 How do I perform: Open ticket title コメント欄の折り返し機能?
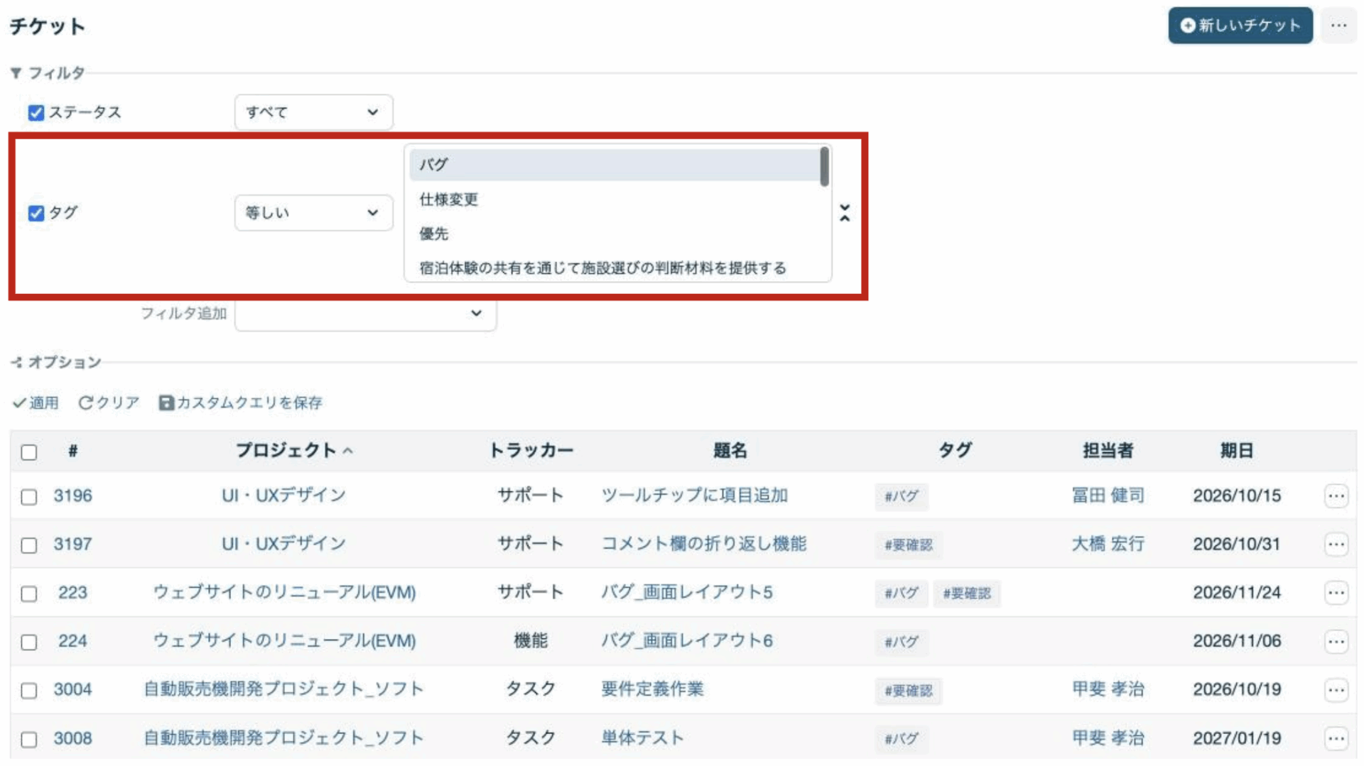point(703,544)
